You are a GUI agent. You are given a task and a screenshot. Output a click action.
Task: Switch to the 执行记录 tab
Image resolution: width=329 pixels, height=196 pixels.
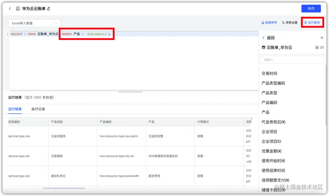(38, 109)
